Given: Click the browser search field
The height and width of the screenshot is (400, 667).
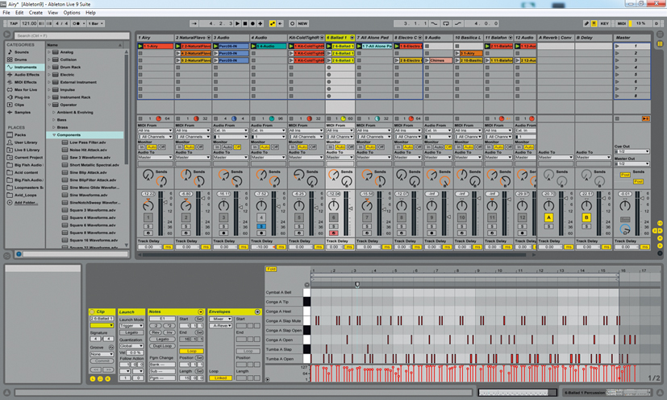Looking at the screenshot, I should [72, 35].
